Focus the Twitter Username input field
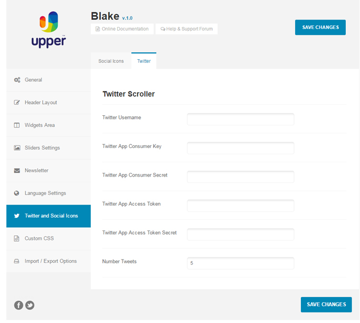Image resolution: width=360 pixels, height=323 pixels. point(240,119)
